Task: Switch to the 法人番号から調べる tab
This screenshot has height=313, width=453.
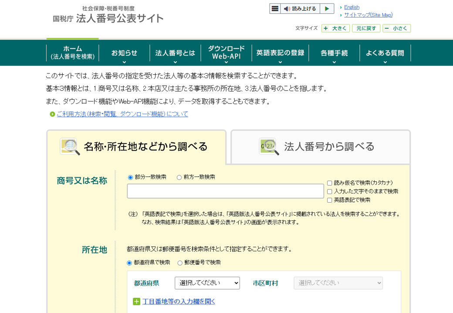Action: 321,147
